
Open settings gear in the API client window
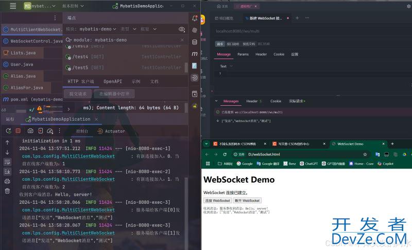(x=409, y=6)
